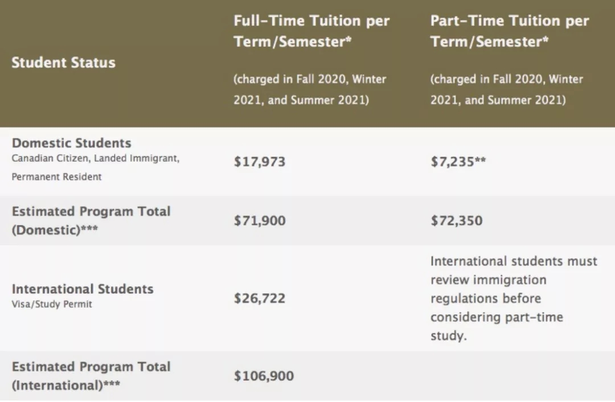
Task: Click the $106,900 international program total
Action: pos(264,376)
